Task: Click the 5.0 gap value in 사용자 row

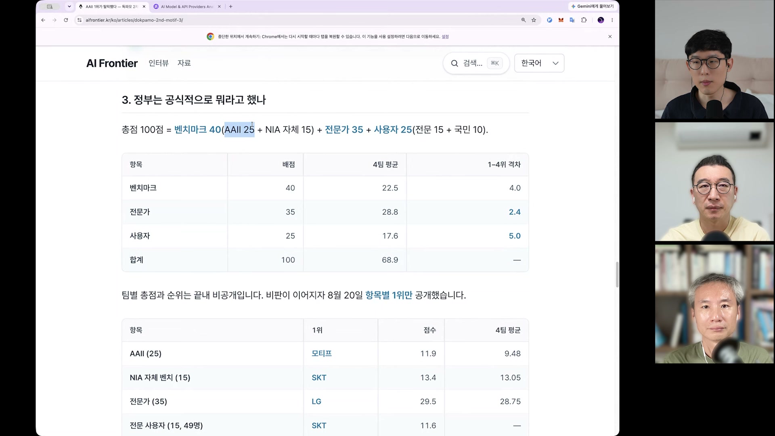Action: 515,236
